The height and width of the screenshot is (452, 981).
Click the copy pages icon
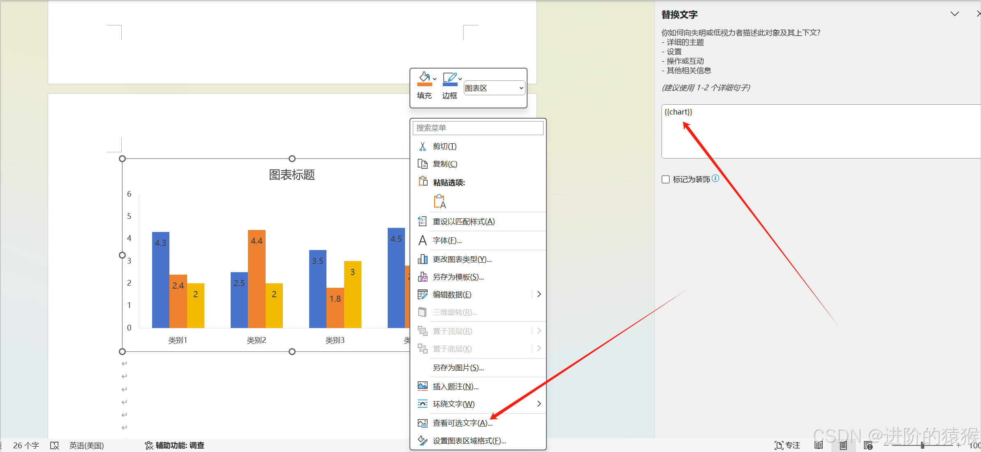pos(422,164)
